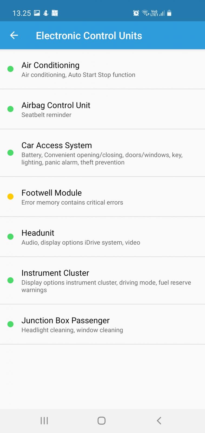205x433 pixels.
Task: Select the Car Access System item
Action: tap(102, 153)
